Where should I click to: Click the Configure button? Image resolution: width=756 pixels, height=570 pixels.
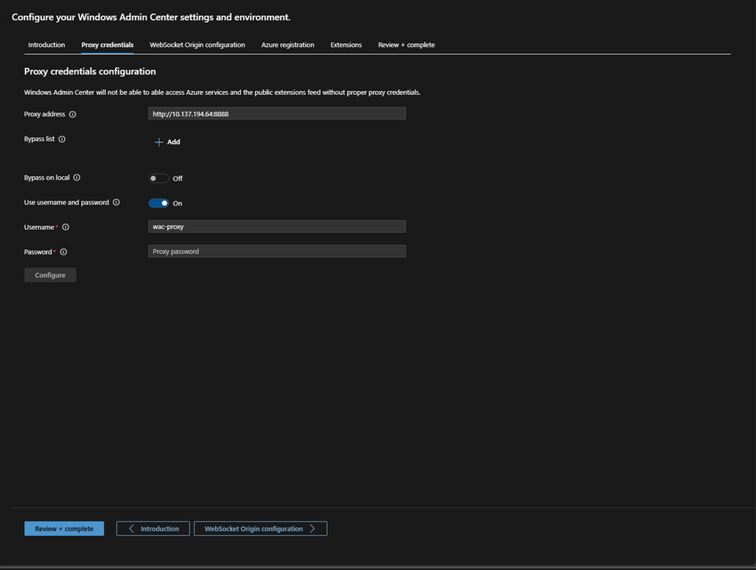point(50,275)
